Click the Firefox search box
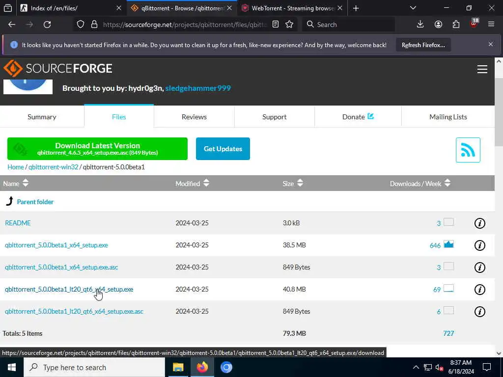 click(x=348, y=25)
